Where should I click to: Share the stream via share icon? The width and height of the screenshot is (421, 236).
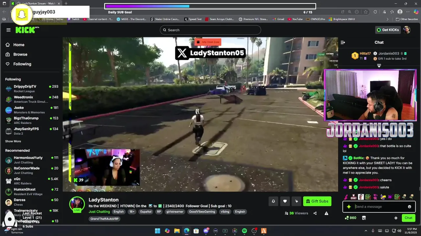315,213
